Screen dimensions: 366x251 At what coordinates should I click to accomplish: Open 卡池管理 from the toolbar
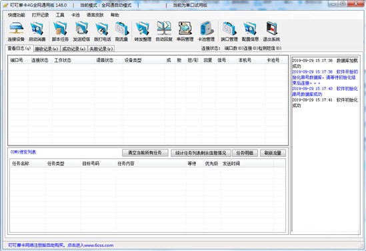(206, 31)
